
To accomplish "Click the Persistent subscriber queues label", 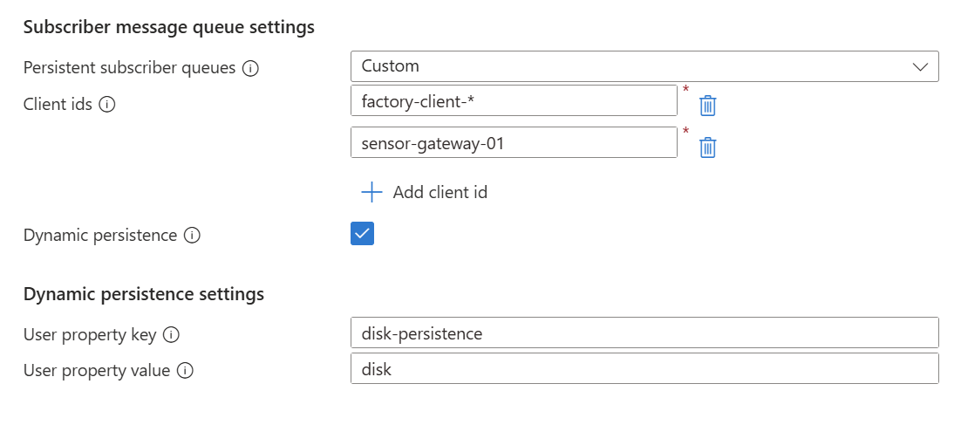I will coord(129,68).
